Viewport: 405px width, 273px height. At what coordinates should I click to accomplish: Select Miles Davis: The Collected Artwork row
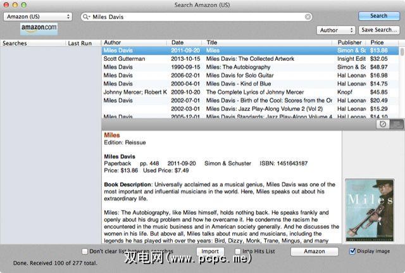[250, 59]
